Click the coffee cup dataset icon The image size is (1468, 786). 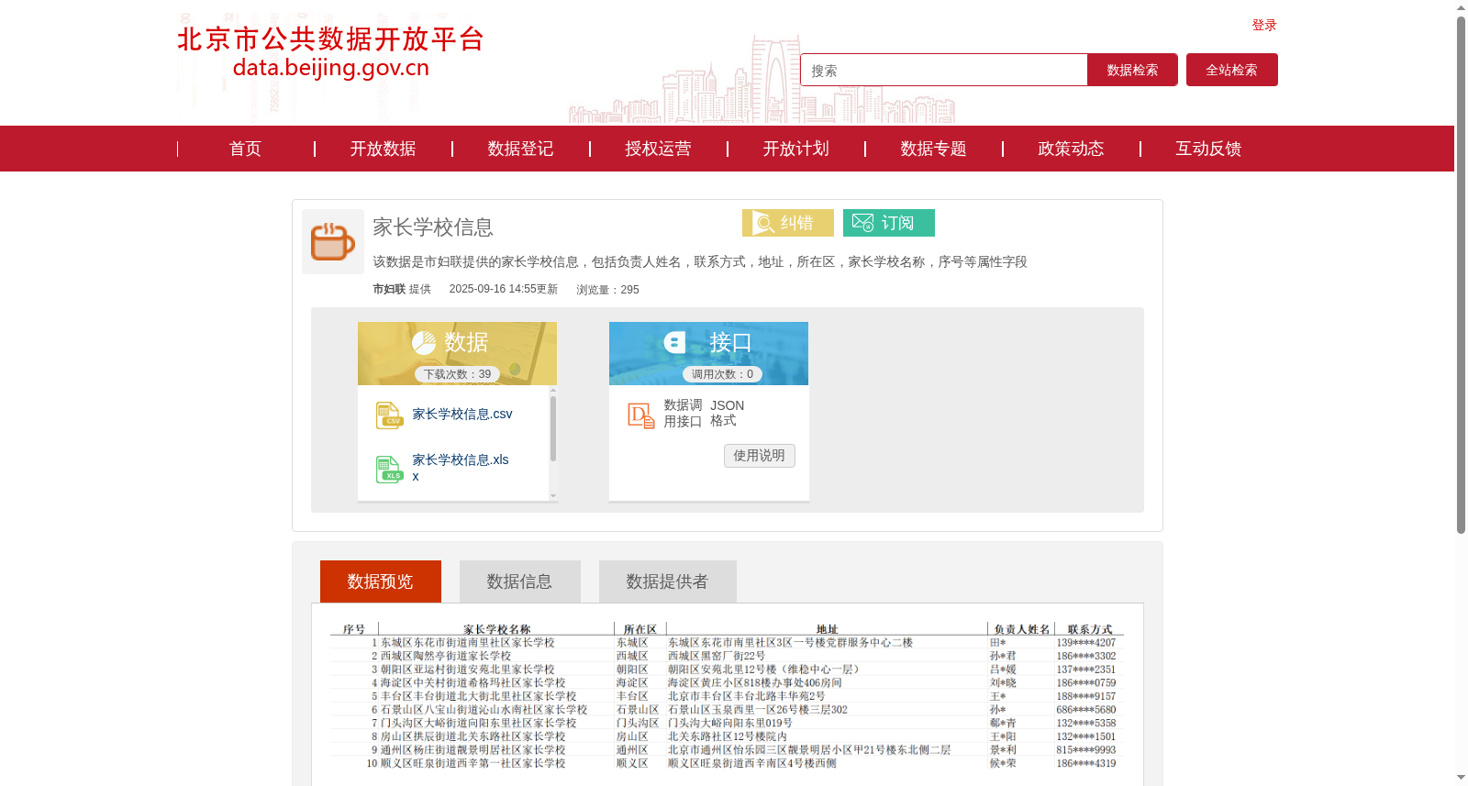(333, 241)
